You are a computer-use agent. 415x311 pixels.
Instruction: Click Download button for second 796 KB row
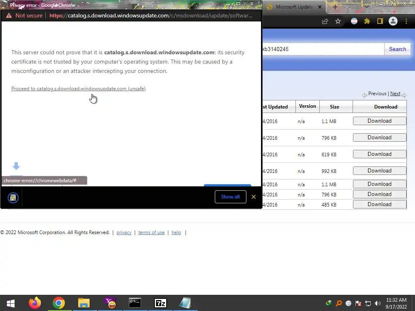pos(379,194)
